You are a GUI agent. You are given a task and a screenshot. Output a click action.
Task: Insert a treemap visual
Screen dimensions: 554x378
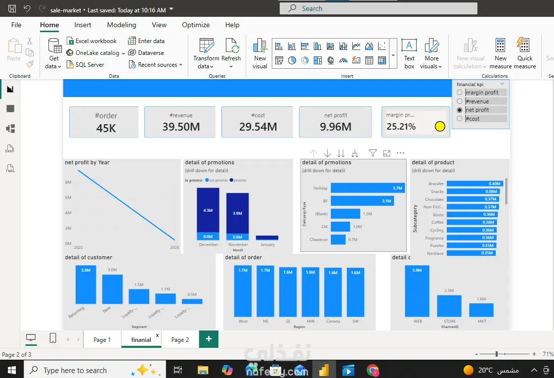318,60
